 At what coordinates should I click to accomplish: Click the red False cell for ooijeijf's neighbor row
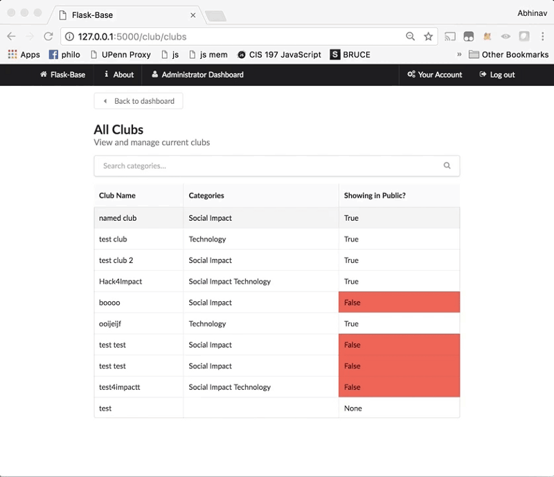coord(398,345)
